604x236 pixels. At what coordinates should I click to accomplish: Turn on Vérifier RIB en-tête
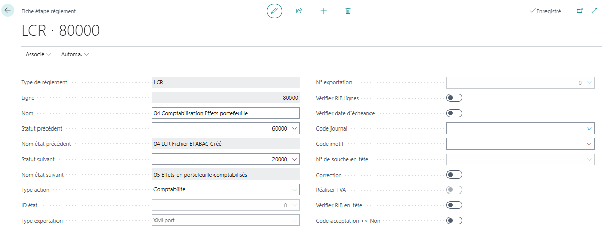(x=454, y=205)
